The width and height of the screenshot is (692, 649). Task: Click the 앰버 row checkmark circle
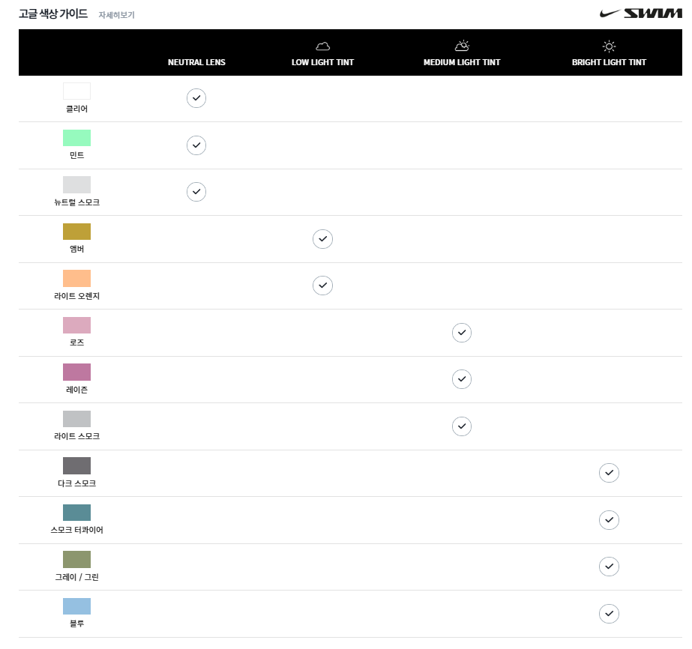322,239
